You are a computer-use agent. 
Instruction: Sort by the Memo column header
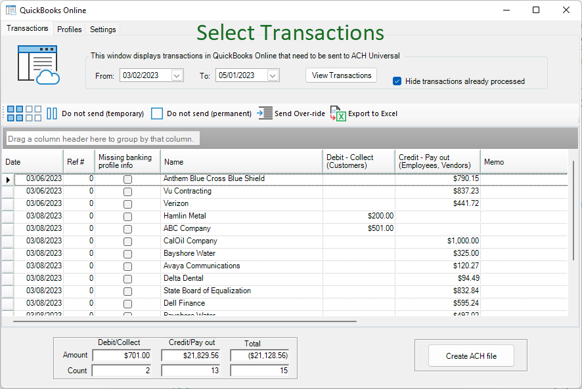(x=524, y=161)
